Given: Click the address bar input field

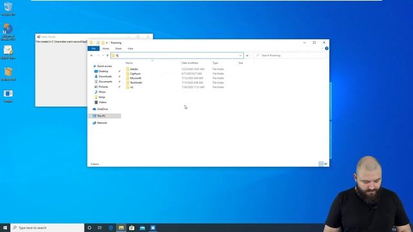Looking at the screenshot, I should click(177, 55).
